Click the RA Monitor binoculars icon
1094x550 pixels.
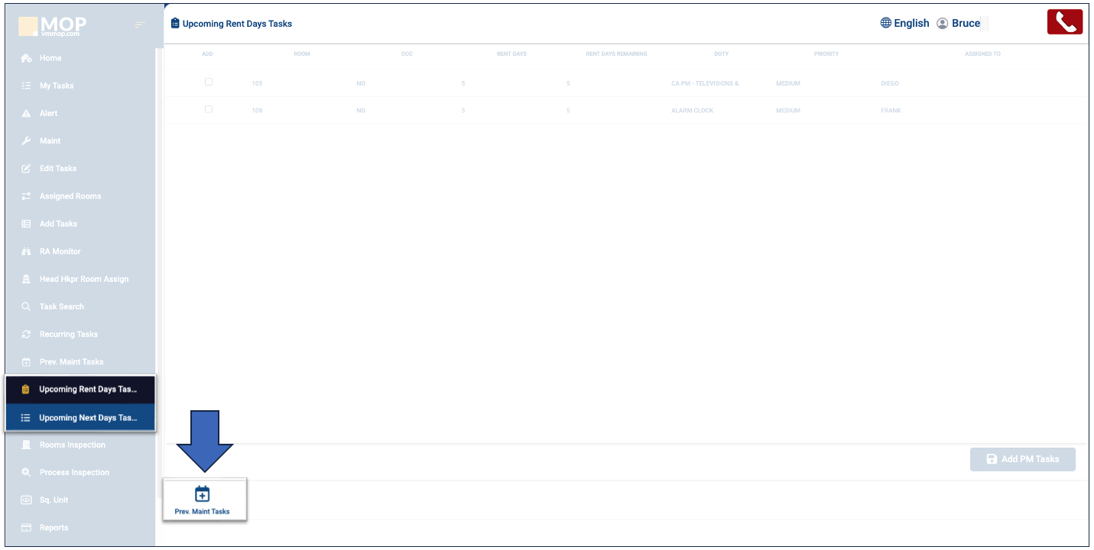click(26, 251)
